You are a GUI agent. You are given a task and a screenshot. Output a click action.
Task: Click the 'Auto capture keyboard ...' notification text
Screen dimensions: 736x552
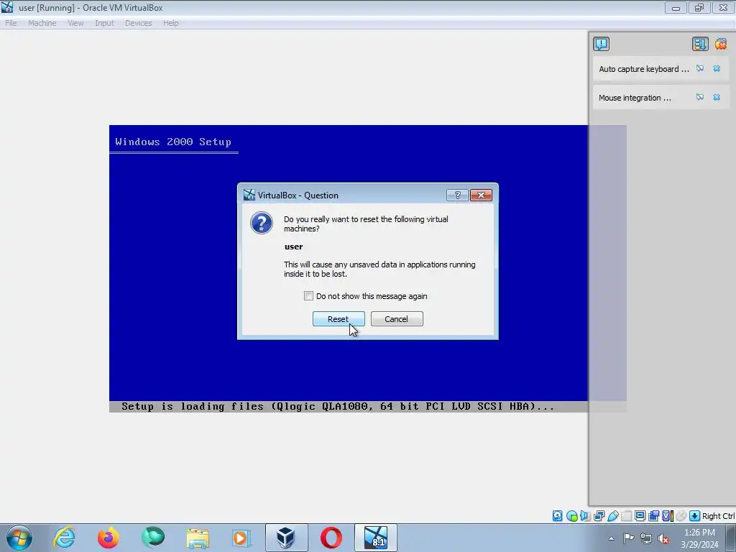point(644,69)
